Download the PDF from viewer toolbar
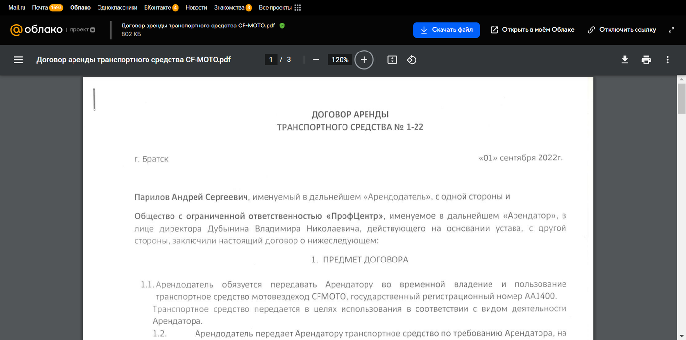Image resolution: width=686 pixels, height=340 pixels. click(x=625, y=60)
